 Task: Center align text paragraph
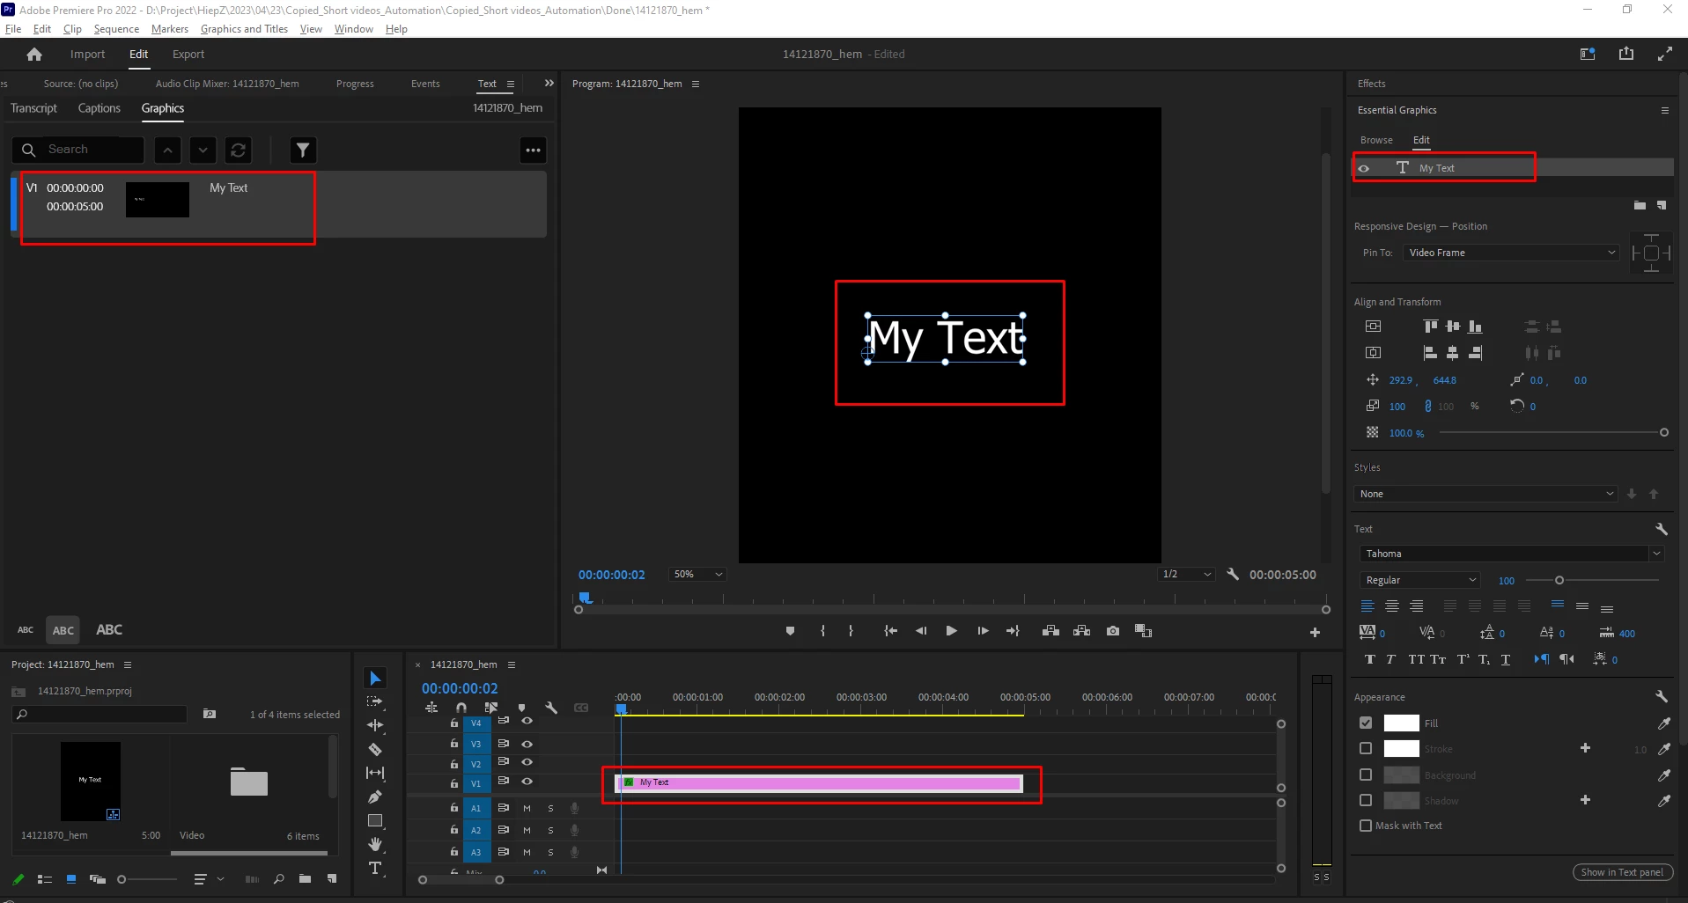tap(1392, 606)
